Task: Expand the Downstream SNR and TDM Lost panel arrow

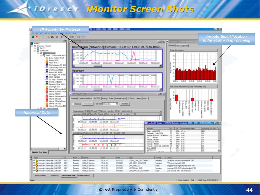Action: pos(160,111)
